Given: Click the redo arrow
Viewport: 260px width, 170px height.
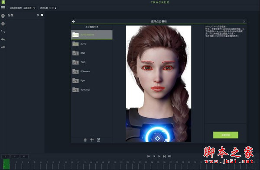Looking at the screenshot, I should (x=3, y=47).
